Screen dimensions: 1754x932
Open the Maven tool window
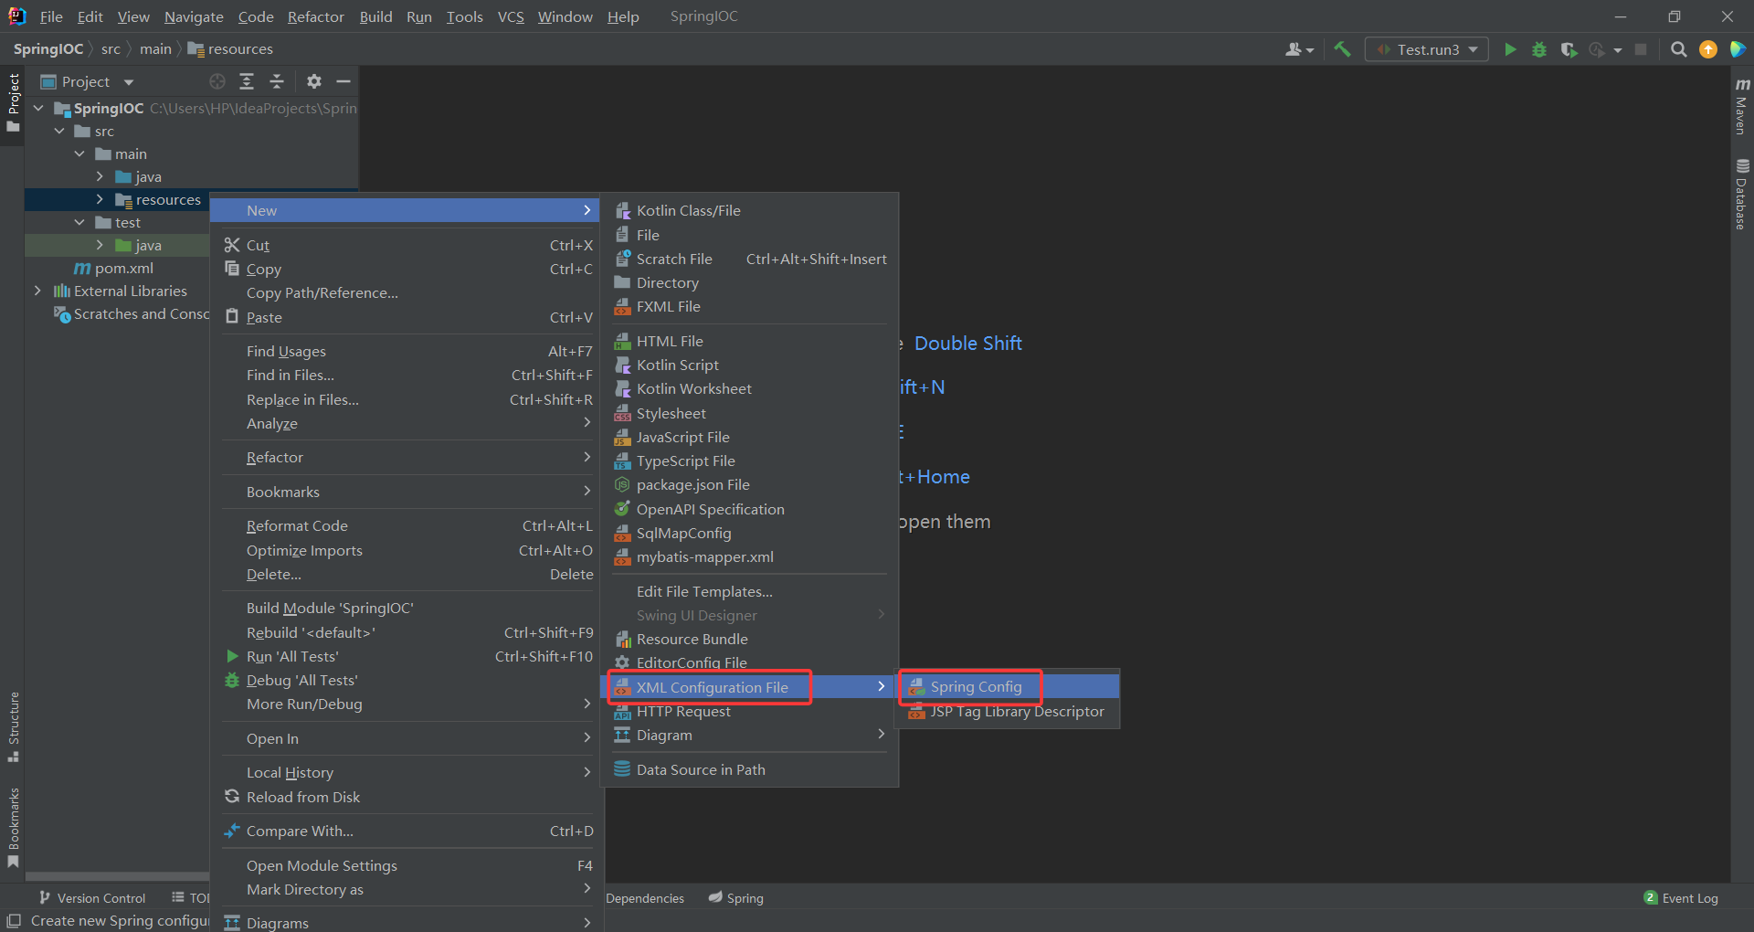1742,105
